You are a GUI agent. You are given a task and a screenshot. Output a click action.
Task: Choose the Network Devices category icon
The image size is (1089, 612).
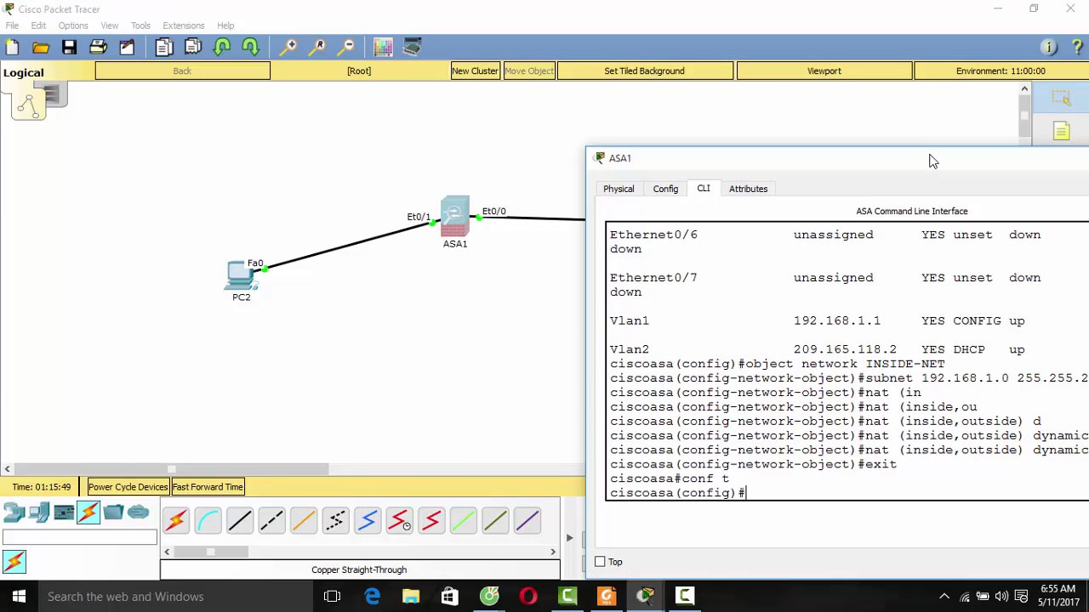click(14, 513)
